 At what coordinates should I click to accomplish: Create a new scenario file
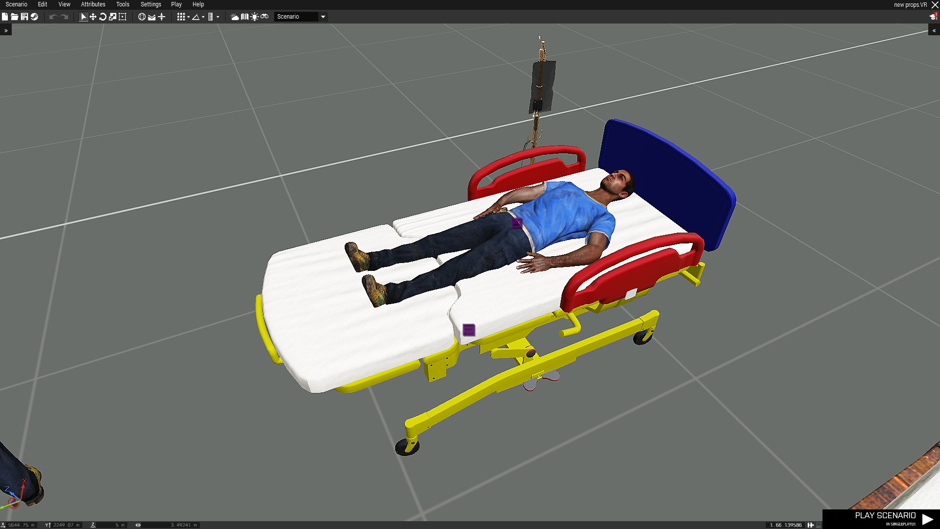[5, 17]
